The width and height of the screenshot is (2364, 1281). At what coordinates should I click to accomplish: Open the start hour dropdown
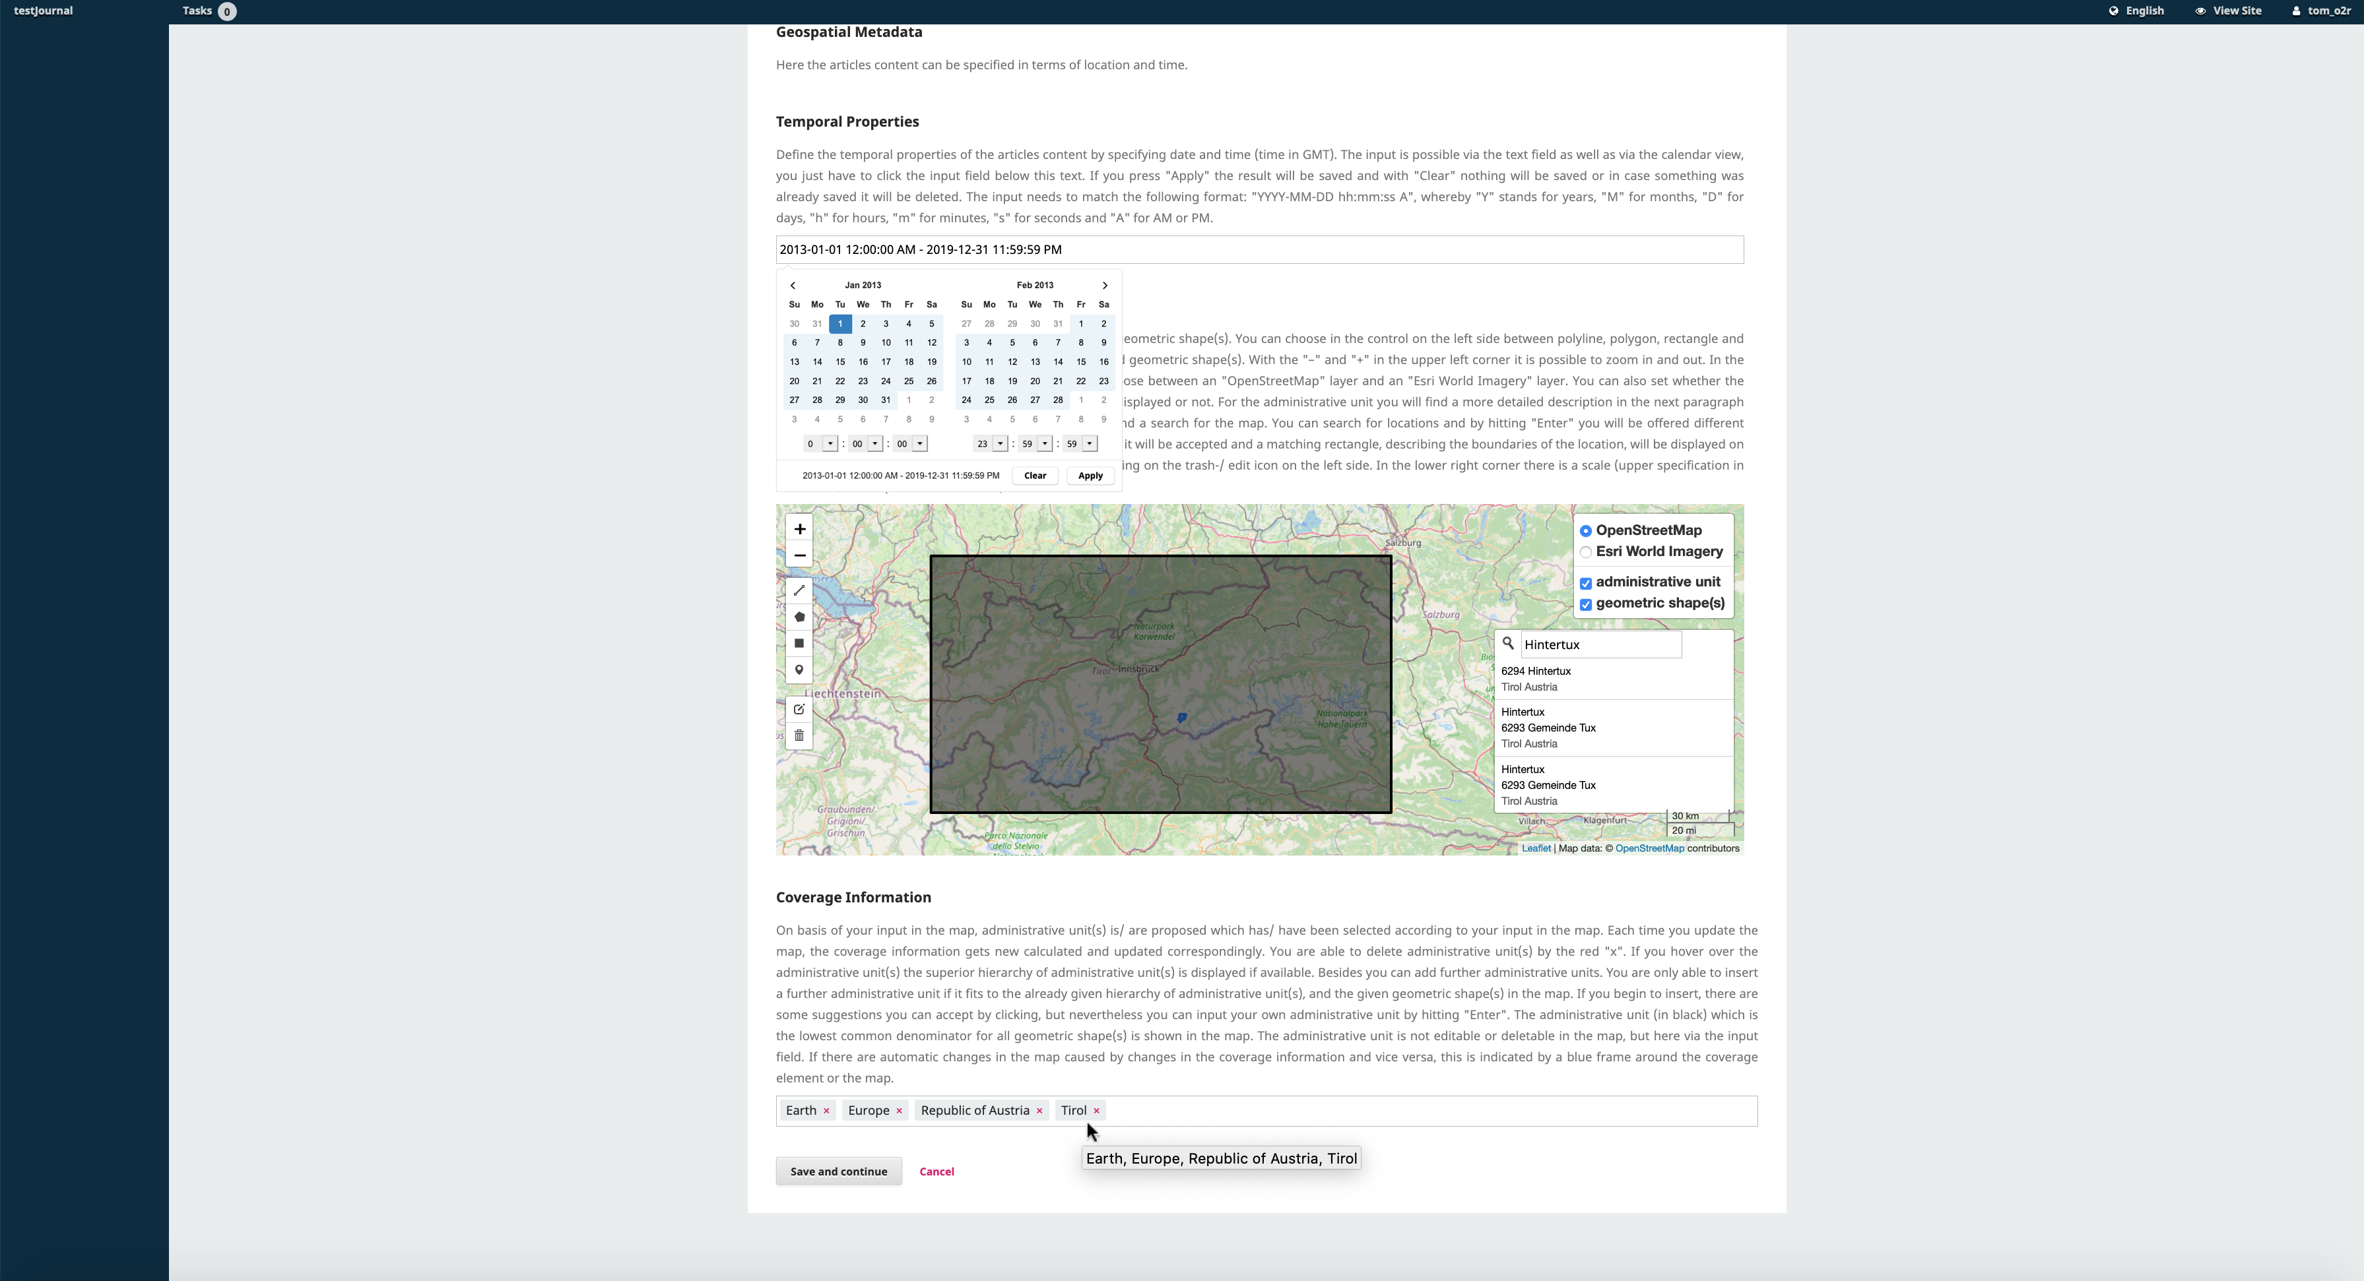tap(829, 444)
